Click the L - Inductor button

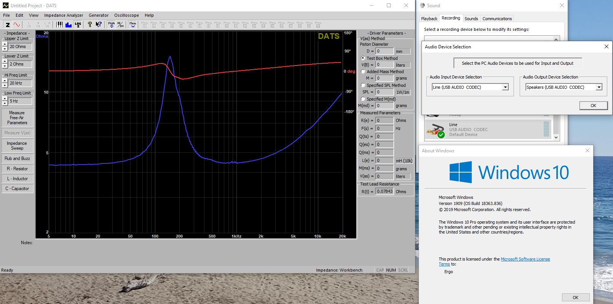17,179
